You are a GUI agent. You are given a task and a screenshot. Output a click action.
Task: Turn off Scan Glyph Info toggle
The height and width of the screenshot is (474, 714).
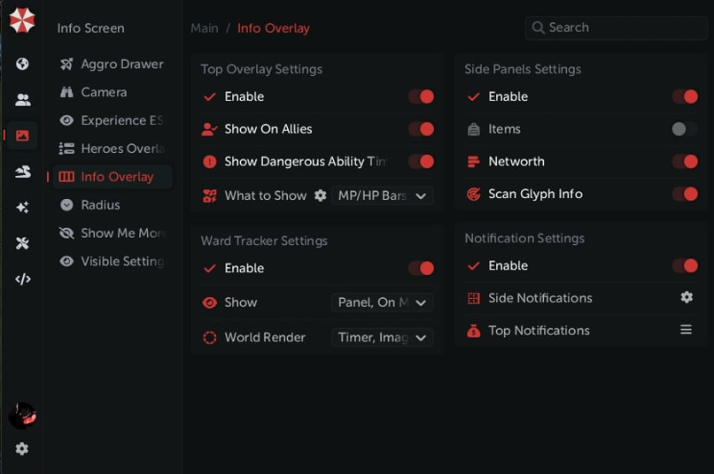click(x=684, y=194)
